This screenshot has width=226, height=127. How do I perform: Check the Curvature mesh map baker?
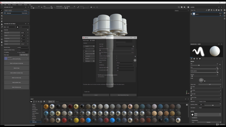point(84,56)
